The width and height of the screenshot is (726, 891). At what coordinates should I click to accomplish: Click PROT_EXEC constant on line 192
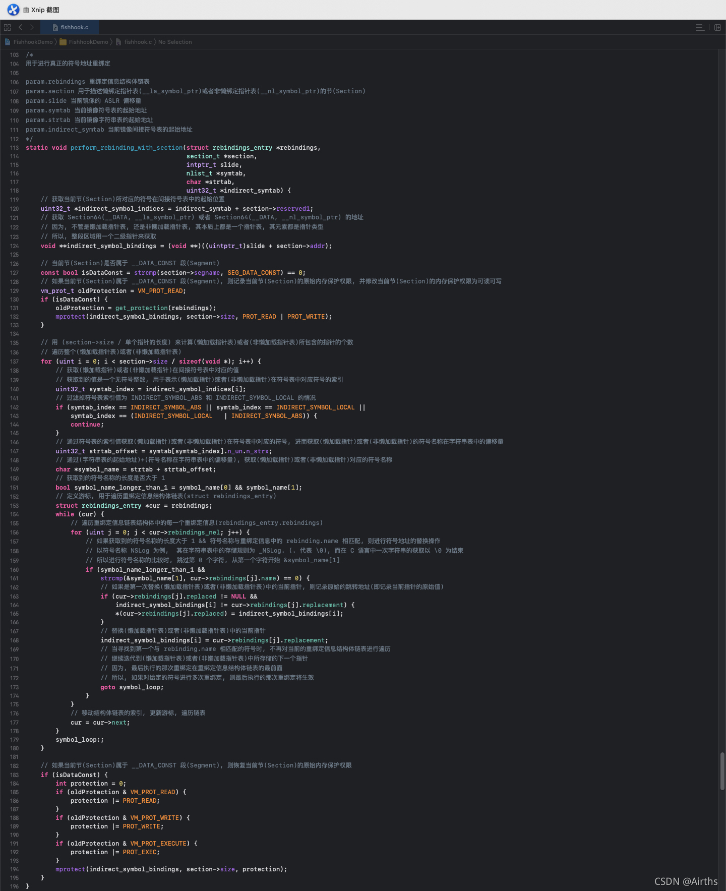pos(140,852)
